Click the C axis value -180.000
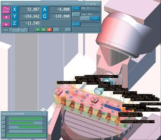The width and height of the screenshot is (161, 140). point(60,16)
